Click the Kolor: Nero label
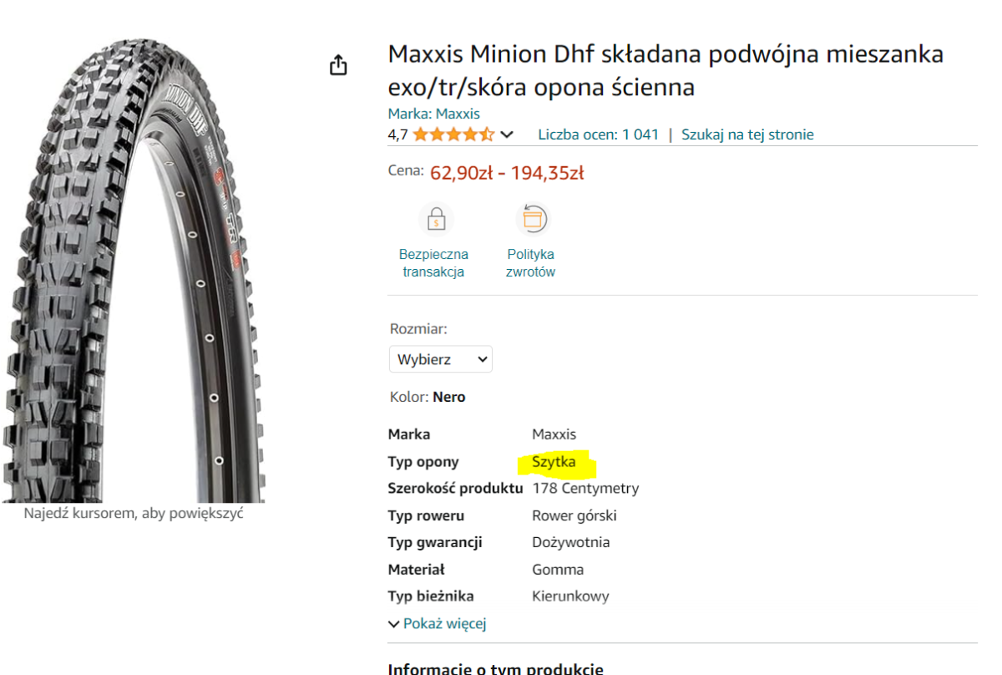Image resolution: width=1002 pixels, height=675 pixels. [428, 397]
